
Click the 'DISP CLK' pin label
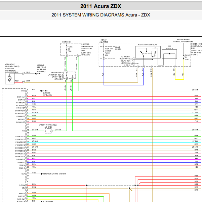click(21, 97)
